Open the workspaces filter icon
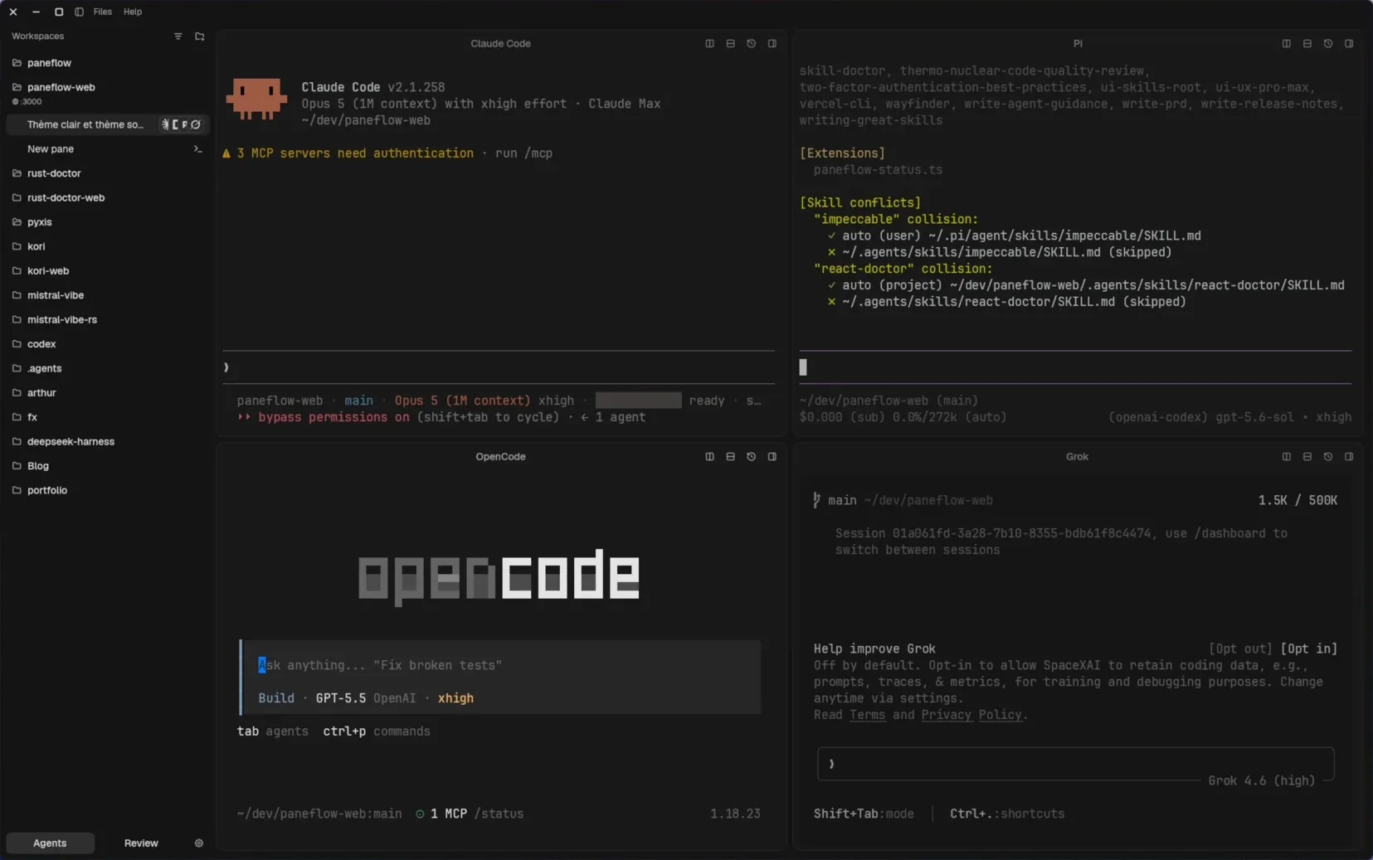This screenshot has width=1373, height=860. 178,36
